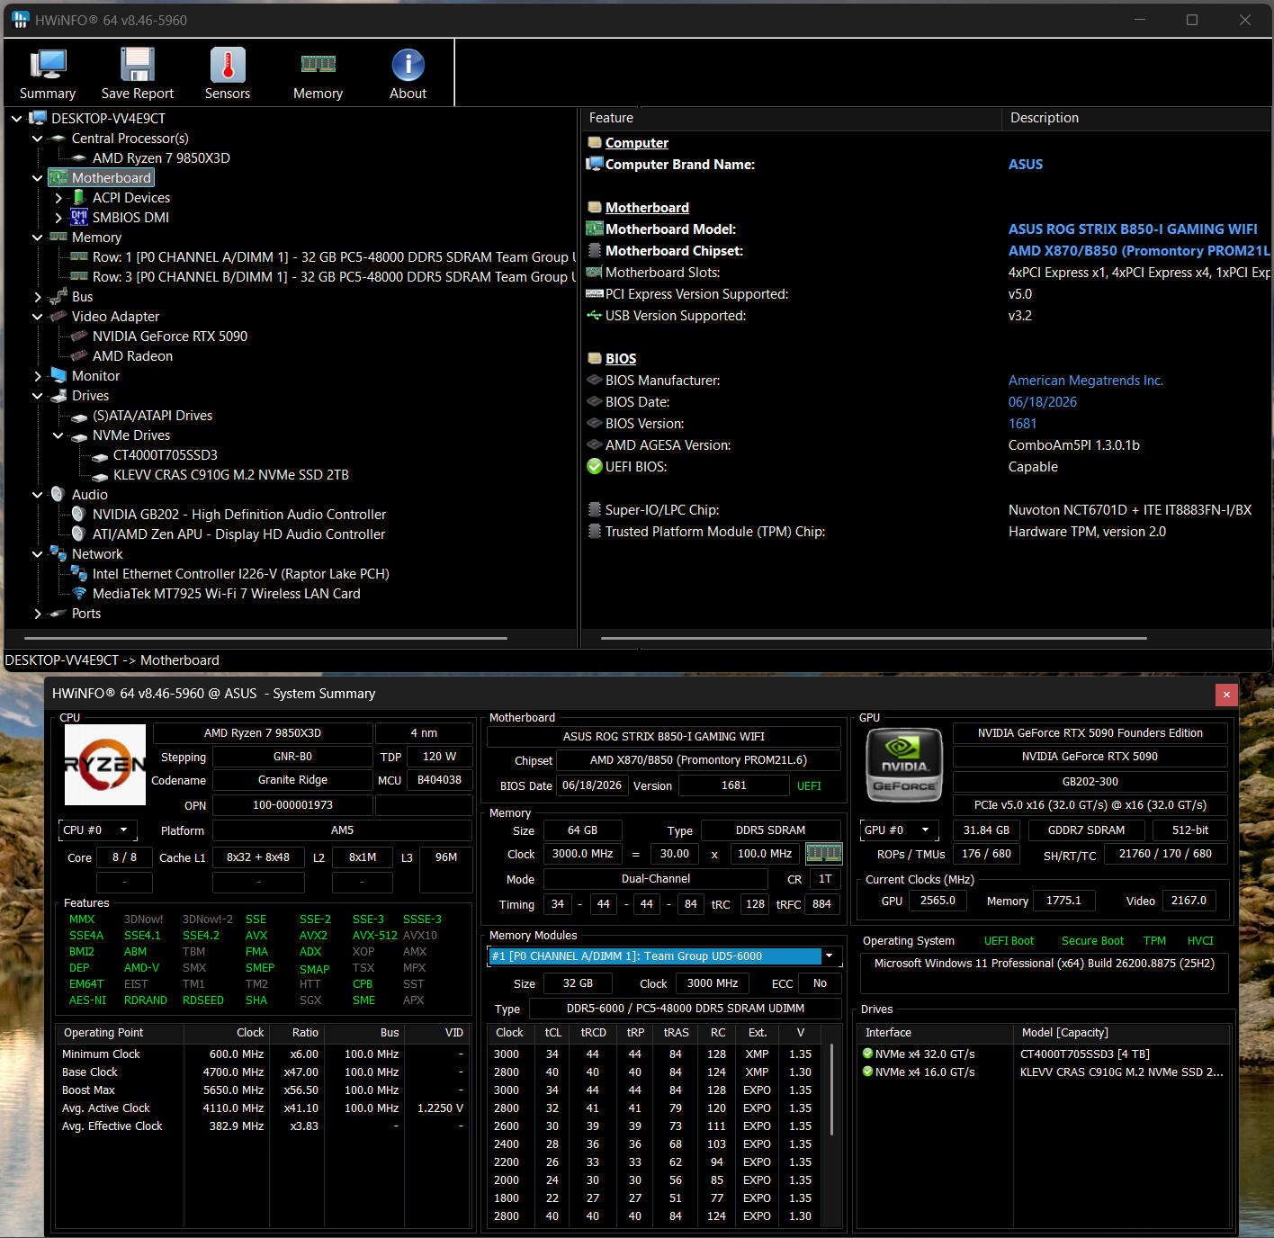
Task: Select NVIDIA GeForce RTX 5090 in tree
Action: coord(170,336)
